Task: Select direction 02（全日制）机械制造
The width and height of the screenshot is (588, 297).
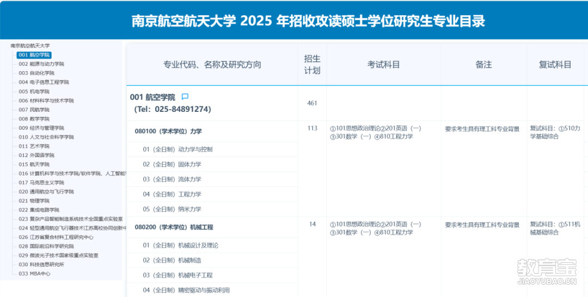Action: 171,260
